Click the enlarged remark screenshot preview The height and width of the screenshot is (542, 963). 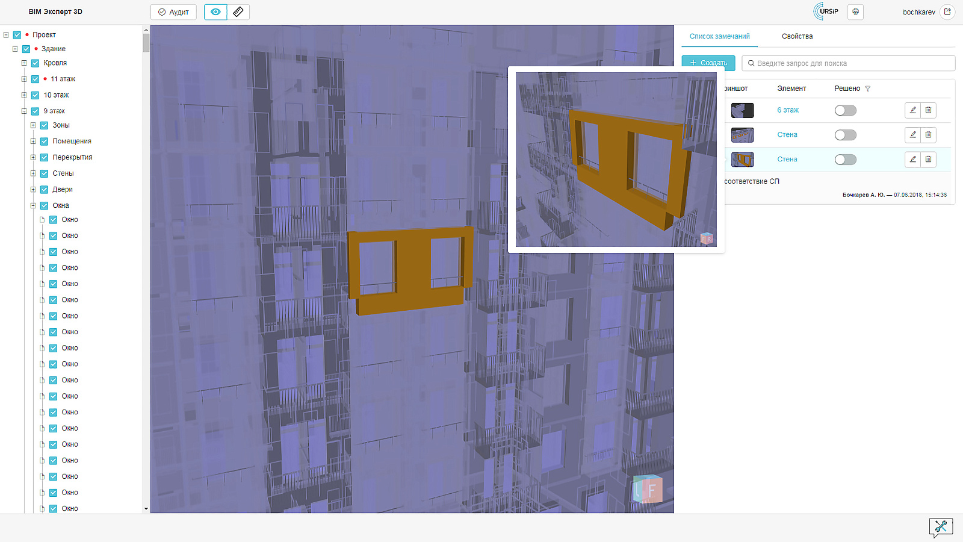616,160
